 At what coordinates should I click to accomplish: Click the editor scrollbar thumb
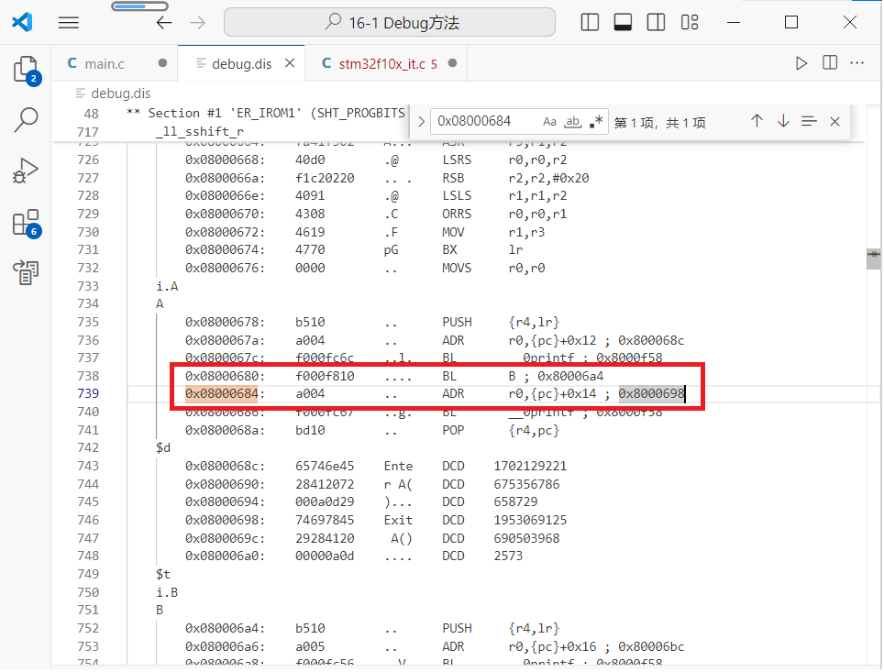coord(872,257)
